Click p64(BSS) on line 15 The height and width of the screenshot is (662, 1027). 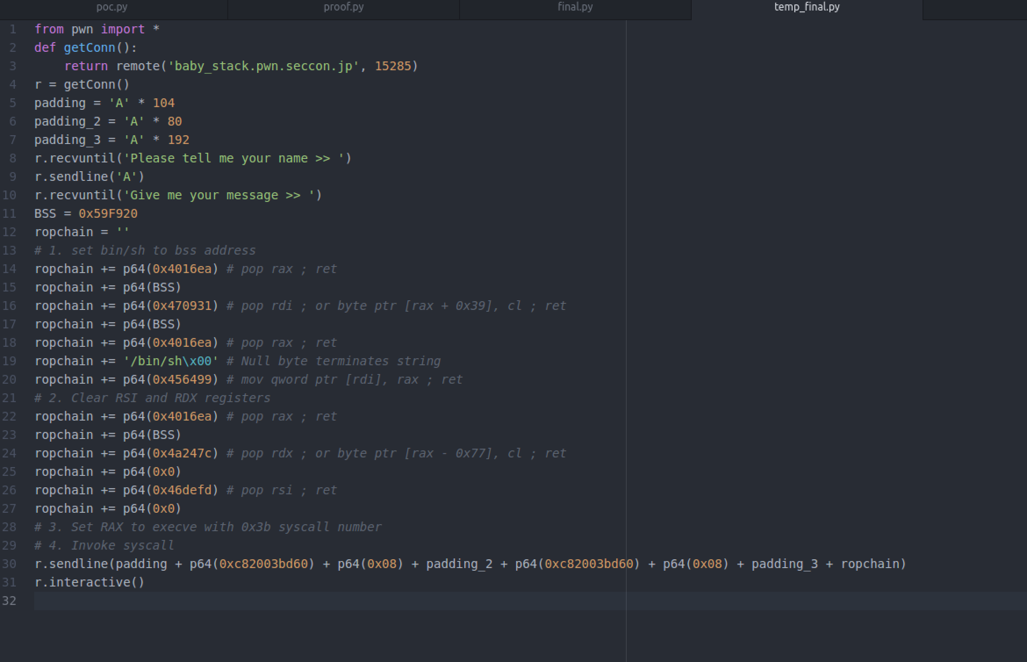point(152,288)
